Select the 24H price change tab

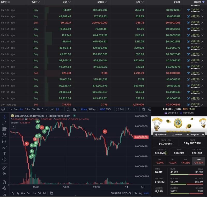[198, 161]
